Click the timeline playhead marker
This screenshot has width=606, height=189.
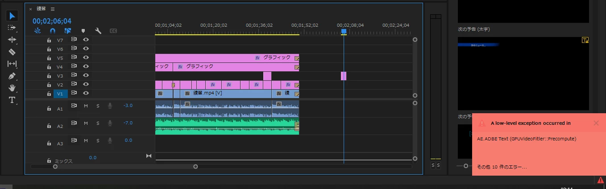tap(344, 32)
